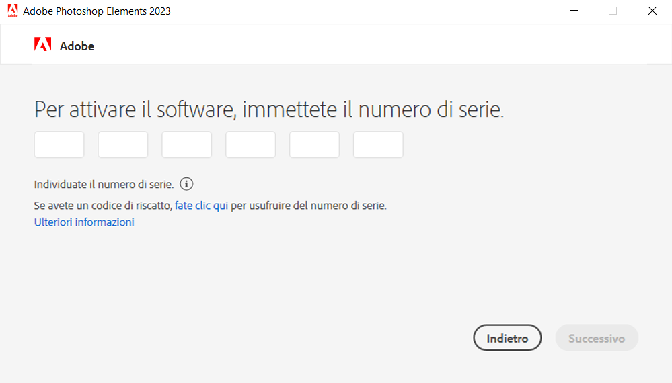Focus the fourth serial number field
Screen dimensions: 672x383
point(251,144)
